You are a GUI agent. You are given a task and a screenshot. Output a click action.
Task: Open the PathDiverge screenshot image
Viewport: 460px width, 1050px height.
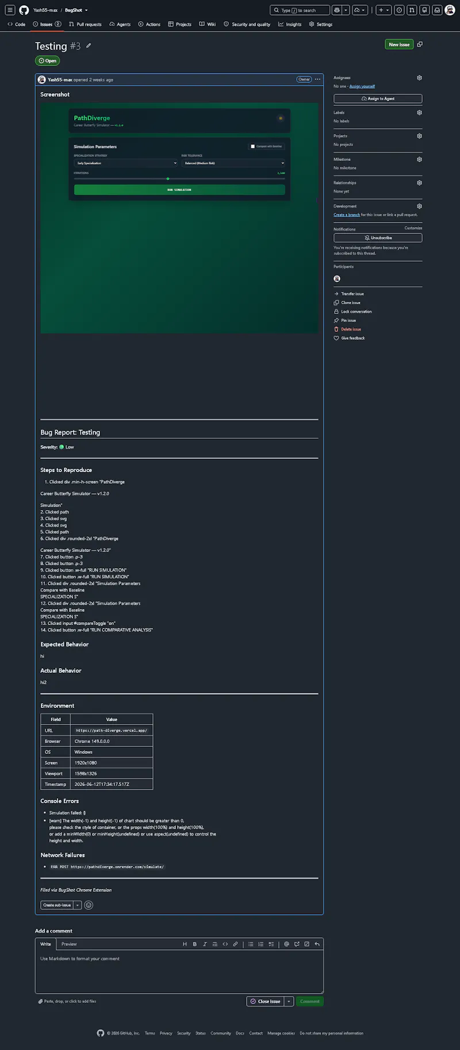(x=179, y=218)
